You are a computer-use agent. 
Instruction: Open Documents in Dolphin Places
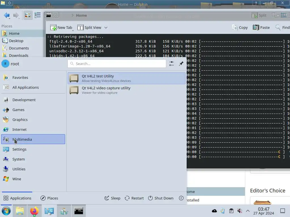click(22, 48)
